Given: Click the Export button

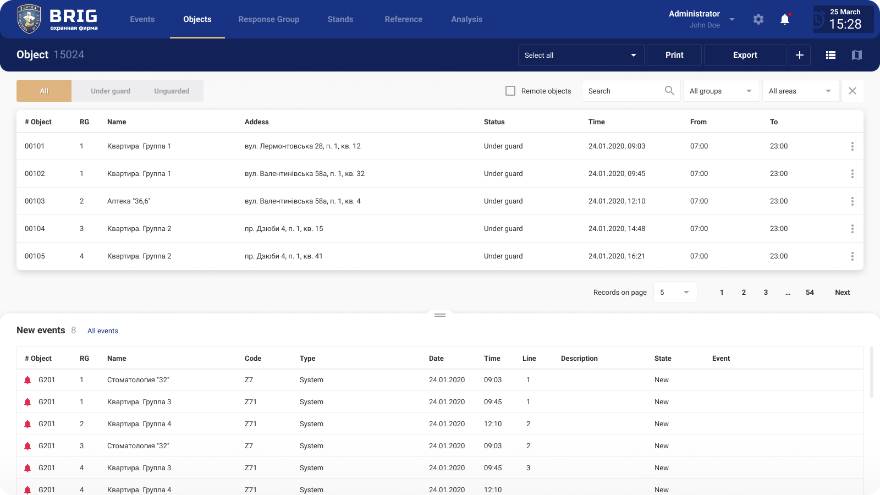Looking at the screenshot, I should point(745,55).
